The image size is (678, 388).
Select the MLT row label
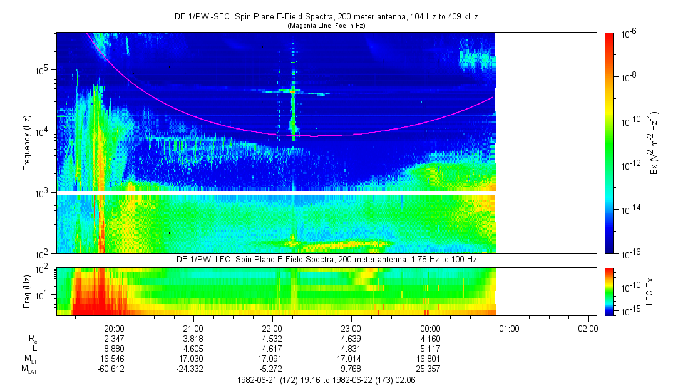coord(29,359)
